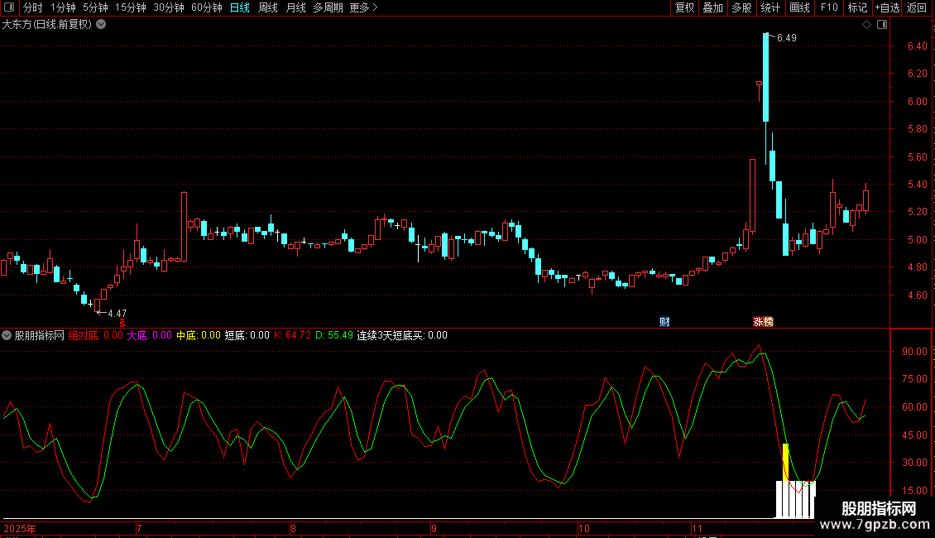Toggle the left sidebar panel icon

pyautogui.click(x=9, y=7)
